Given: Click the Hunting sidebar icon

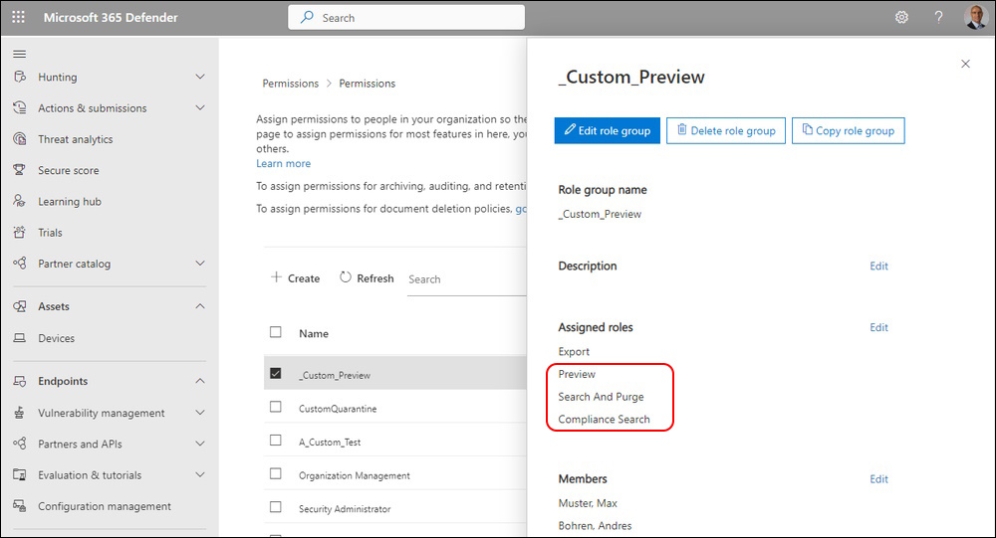Looking at the screenshot, I should (20, 77).
